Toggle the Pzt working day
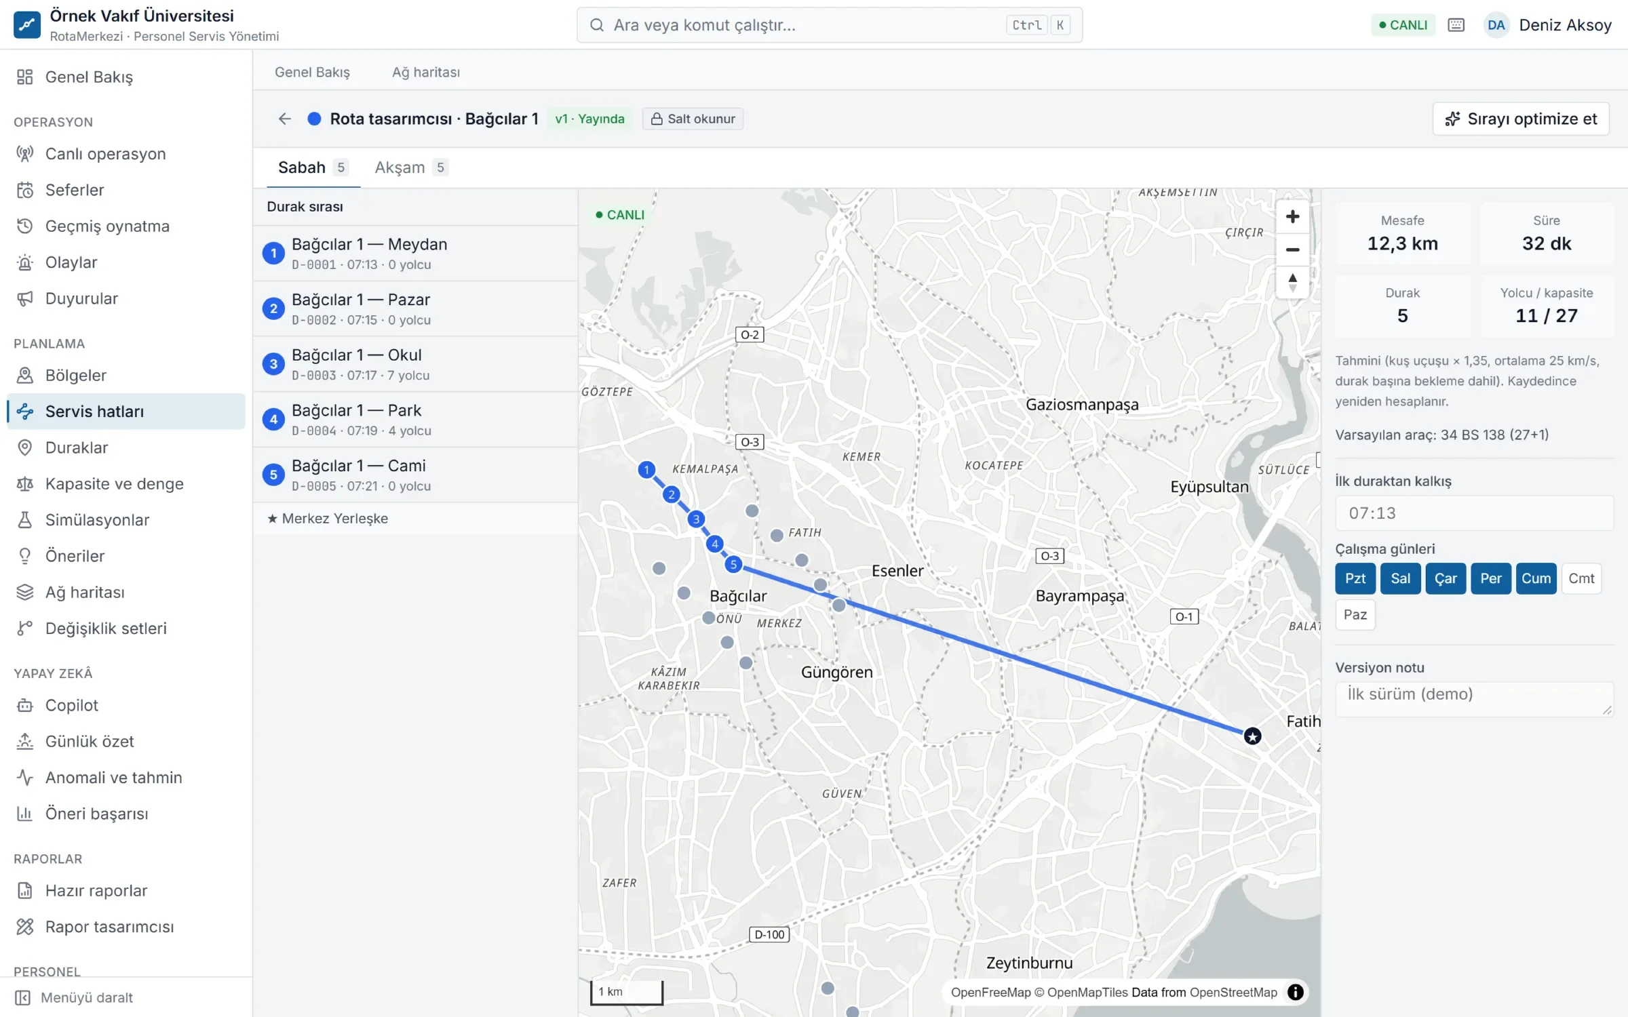1628x1017 pixels. 1355,578
